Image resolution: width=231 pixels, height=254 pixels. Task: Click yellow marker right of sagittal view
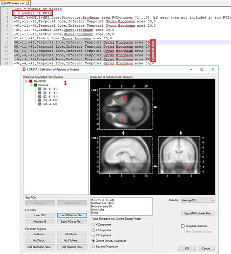click(155, 166)
